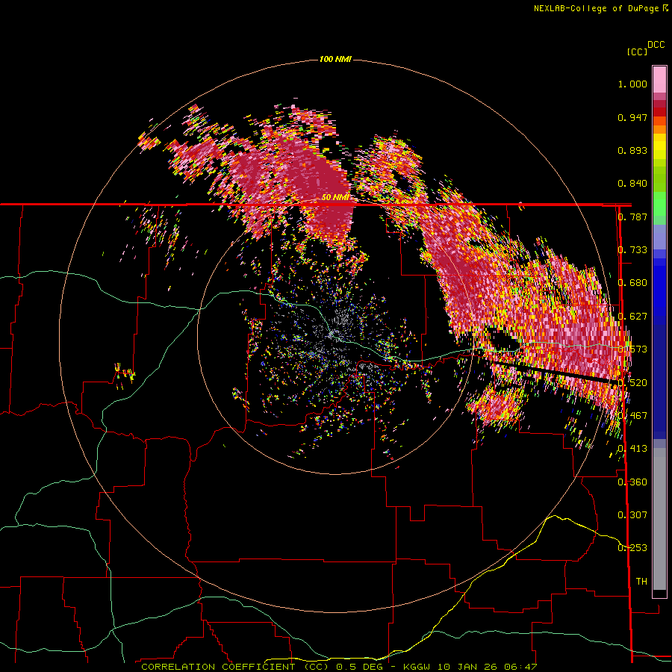Click the 0.947 scale value

(x=632, y=117)
